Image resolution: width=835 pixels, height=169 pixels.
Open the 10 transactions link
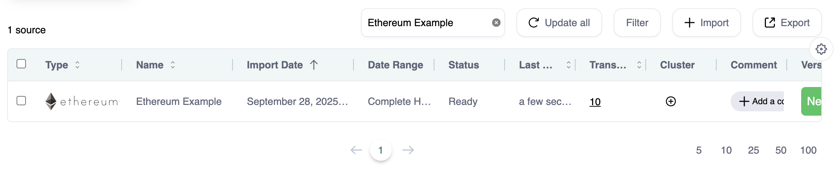(595, 102)
